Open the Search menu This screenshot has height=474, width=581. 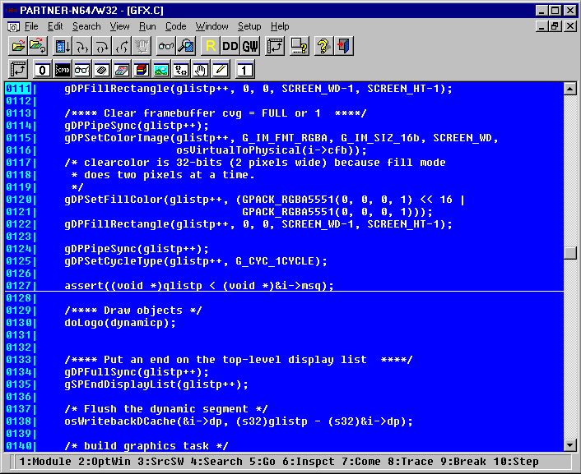click(x=86, y=26)
